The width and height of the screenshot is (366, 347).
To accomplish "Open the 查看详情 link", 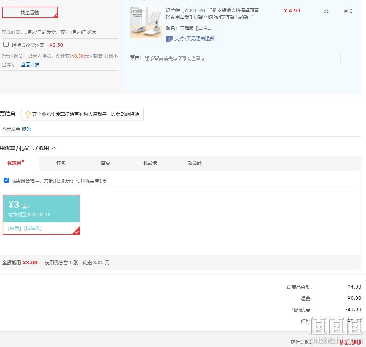I will click(x=30, y=65).
